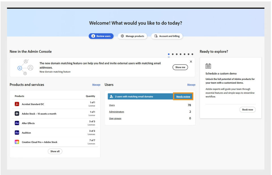Image resolution: width=272 pixels, height=175 pixels.
Task: Select the fifth carousel dot
Action: click(185, 54)
